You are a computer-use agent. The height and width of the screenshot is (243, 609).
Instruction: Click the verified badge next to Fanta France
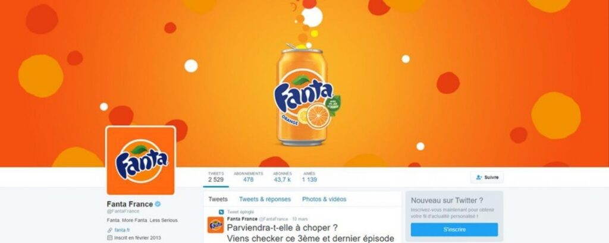(158, 204)
